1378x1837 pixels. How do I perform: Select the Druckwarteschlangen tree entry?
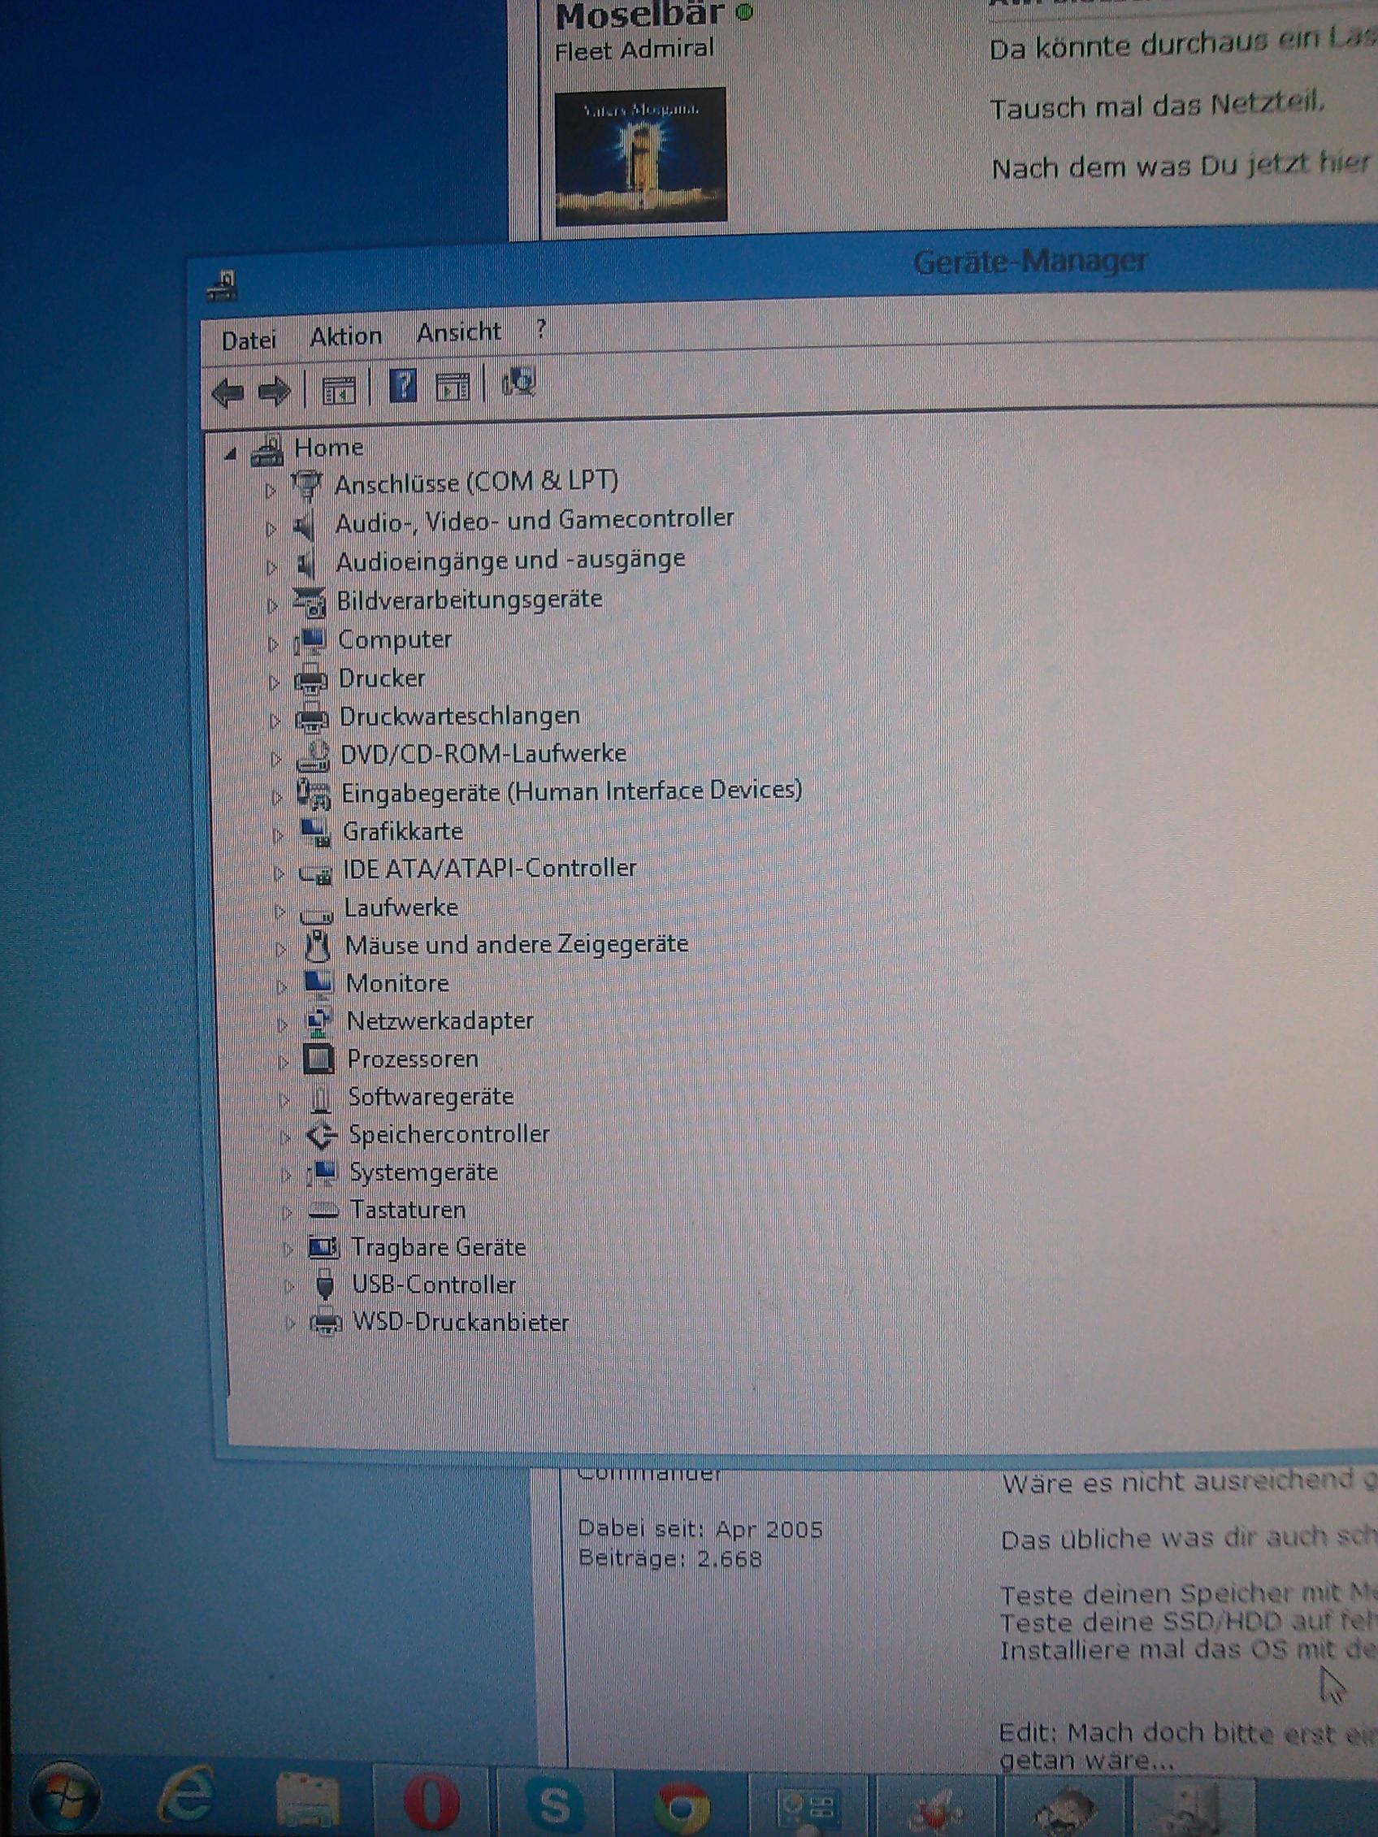click(x=460, y=716)
